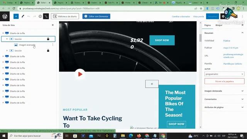The height and width of the screenshot is (139, 247).
Task: Open a new browser tab
Action: coord(207,3)
